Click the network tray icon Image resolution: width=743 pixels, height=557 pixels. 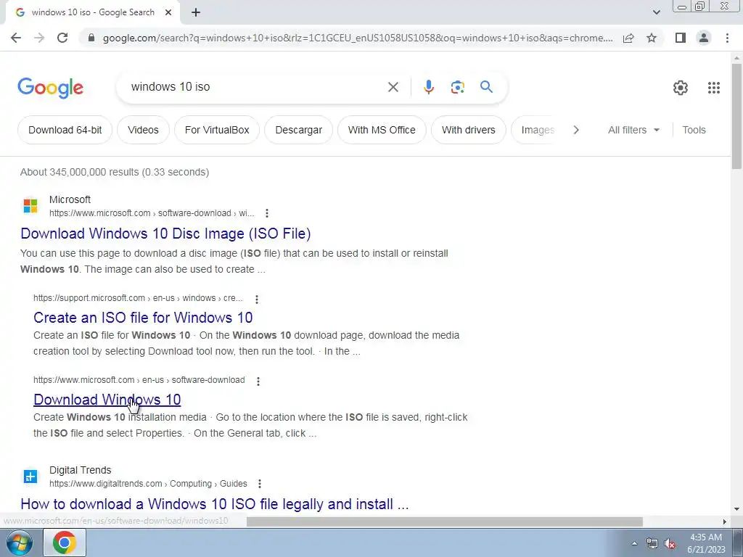pos(652,543)
